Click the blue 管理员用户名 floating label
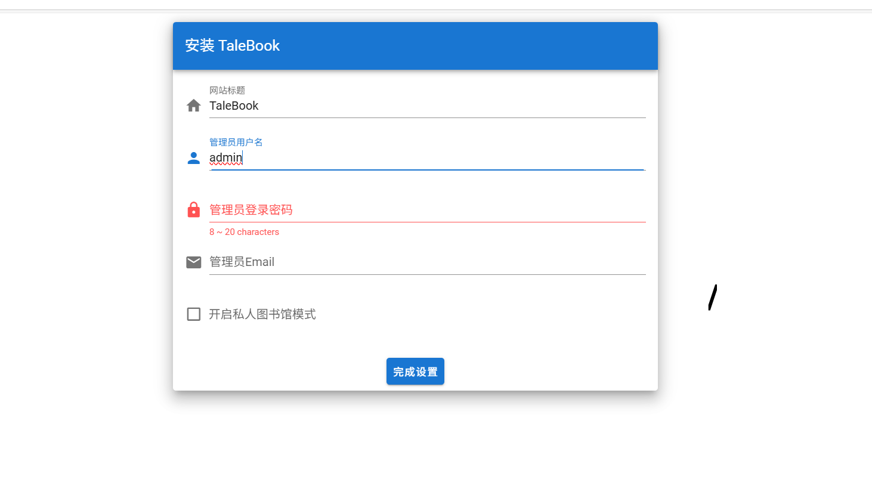Image resolution: width=872 pixels, height=489 pixels. tap(236, 142)
